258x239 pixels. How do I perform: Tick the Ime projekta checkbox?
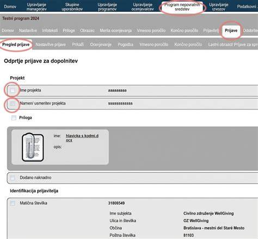13,90
